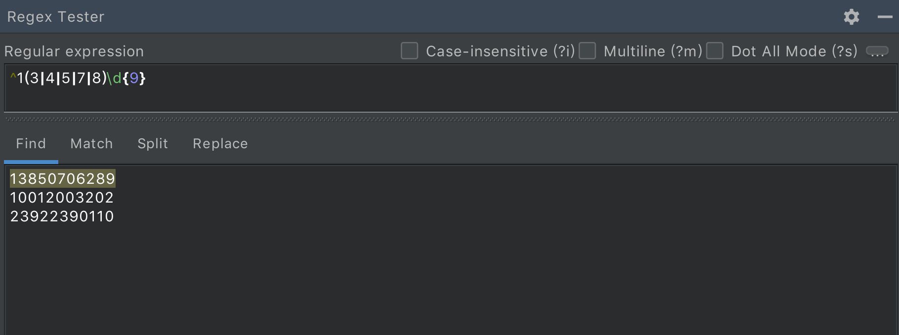Expand more regex flags ellipsis button
Screen dimensions: 899x335
pyautogui.click(x=877, y=51)
